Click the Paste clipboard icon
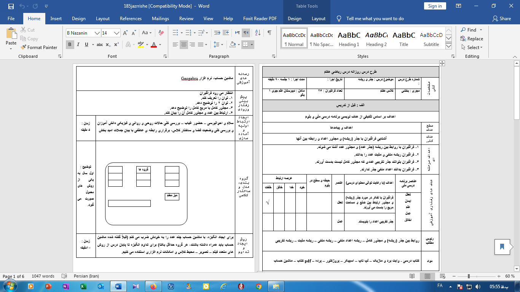 pyautogui.click(x=11, y=33)
